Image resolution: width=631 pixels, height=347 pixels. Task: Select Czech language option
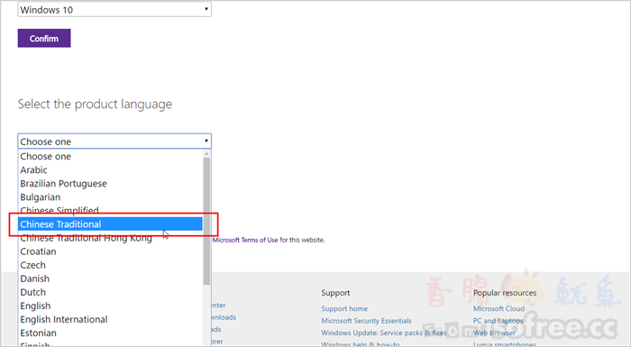point(111,265)
